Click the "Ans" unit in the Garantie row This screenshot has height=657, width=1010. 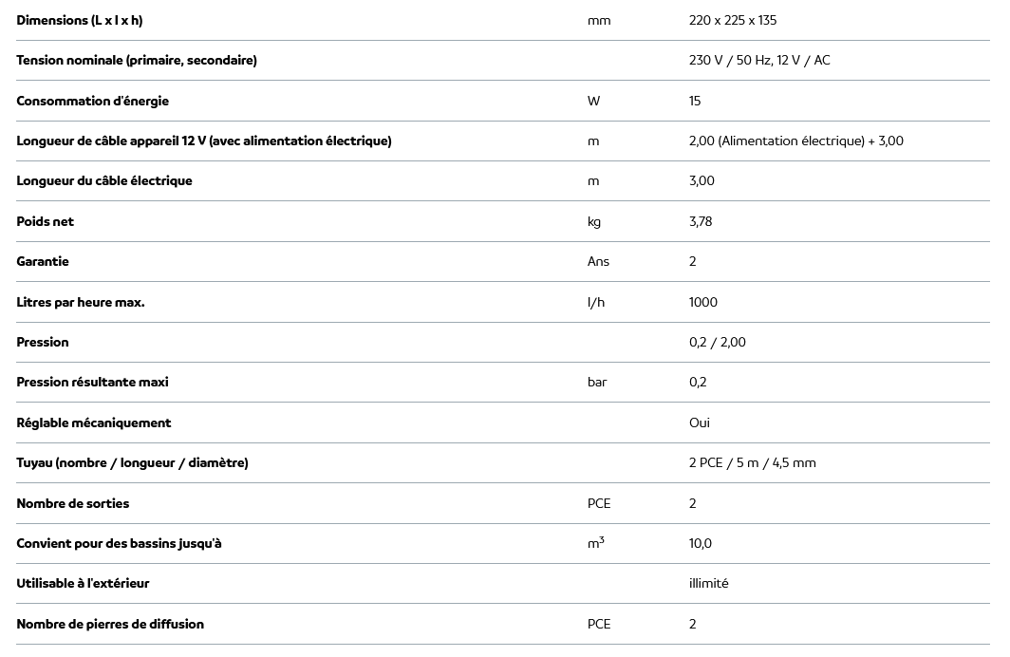click(x=598, y=262)
